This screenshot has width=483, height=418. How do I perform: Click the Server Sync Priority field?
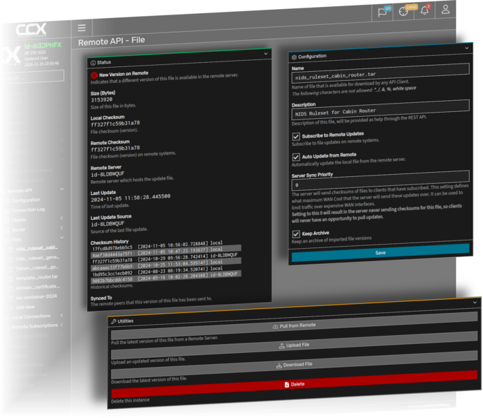tap(380, 181)
